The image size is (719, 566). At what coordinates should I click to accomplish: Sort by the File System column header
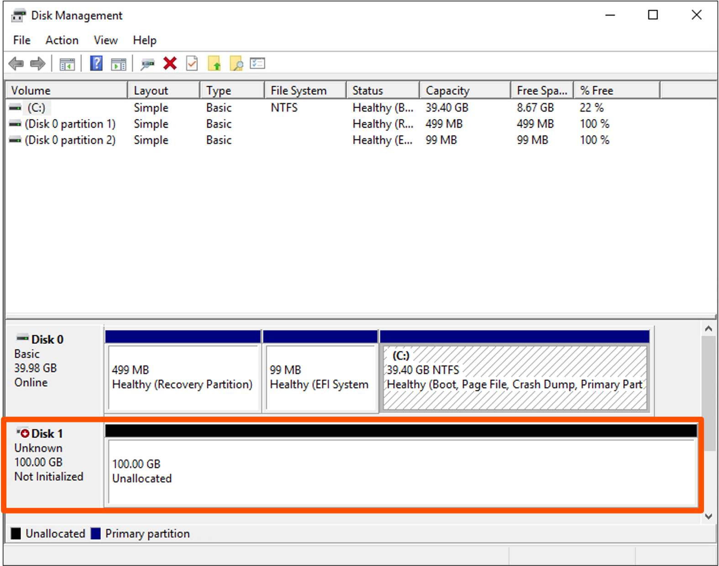click(x=305, y=90)
